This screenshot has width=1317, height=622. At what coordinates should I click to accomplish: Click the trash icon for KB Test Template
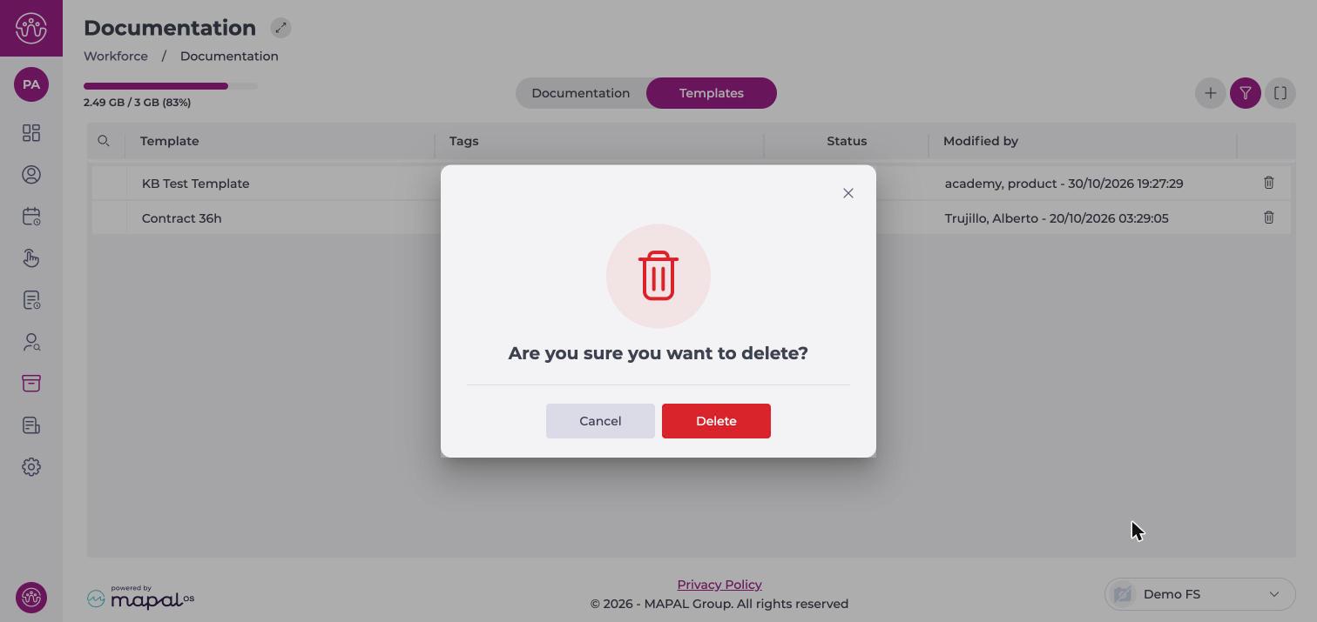pos(1268,183)
